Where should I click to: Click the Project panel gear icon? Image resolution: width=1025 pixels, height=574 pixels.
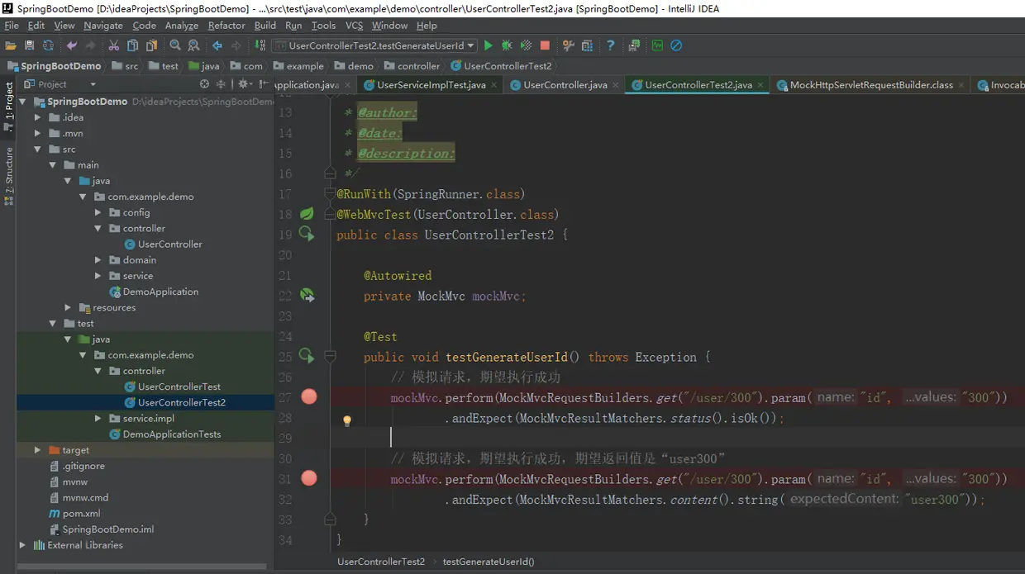[x=245, y=84]
